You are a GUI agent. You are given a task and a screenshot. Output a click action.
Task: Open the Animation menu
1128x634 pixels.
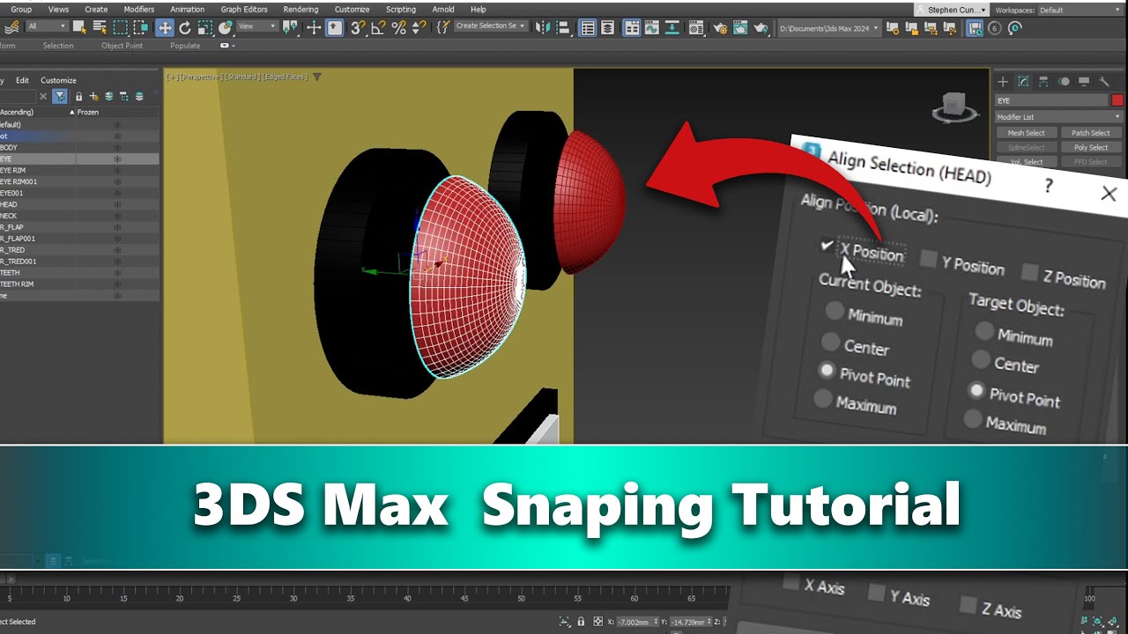187,10
